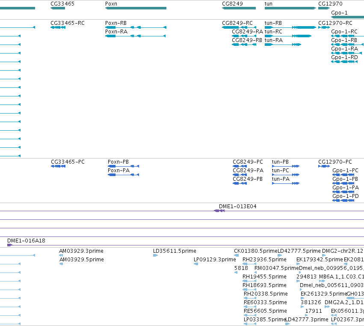364x326 pixels.
Task: Select EST label LD42777.5prime
Action: click(x=299, y=251)
